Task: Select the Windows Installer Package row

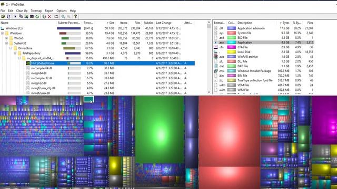Action: tap(263, 71)
